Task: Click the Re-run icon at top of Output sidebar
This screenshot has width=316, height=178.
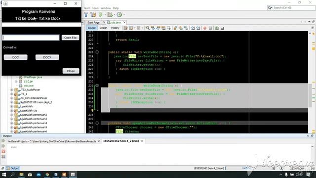Action: [x=3, y=141]
